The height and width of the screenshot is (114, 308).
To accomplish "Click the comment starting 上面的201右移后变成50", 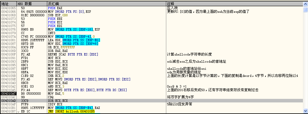I will (213, 90).
